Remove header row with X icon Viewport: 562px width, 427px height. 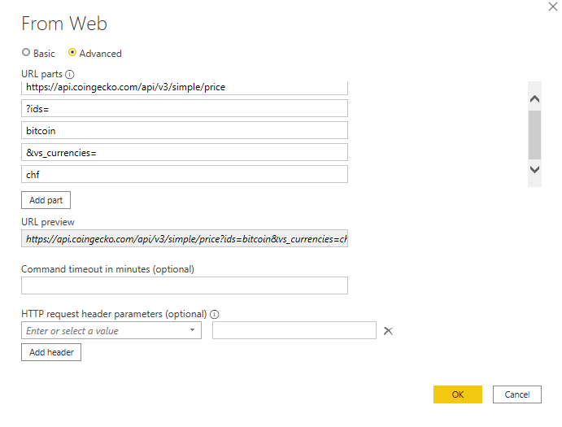[x=388, y=331]
